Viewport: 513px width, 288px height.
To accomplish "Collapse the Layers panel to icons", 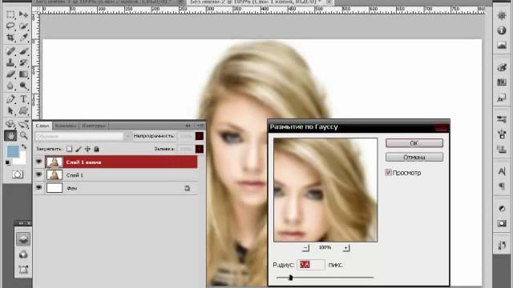I will pos(188,126).
